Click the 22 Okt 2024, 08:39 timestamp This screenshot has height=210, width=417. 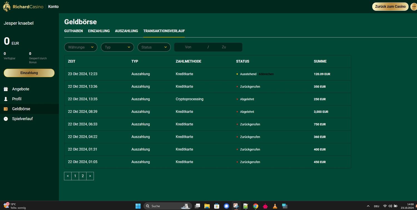[83, 112]
